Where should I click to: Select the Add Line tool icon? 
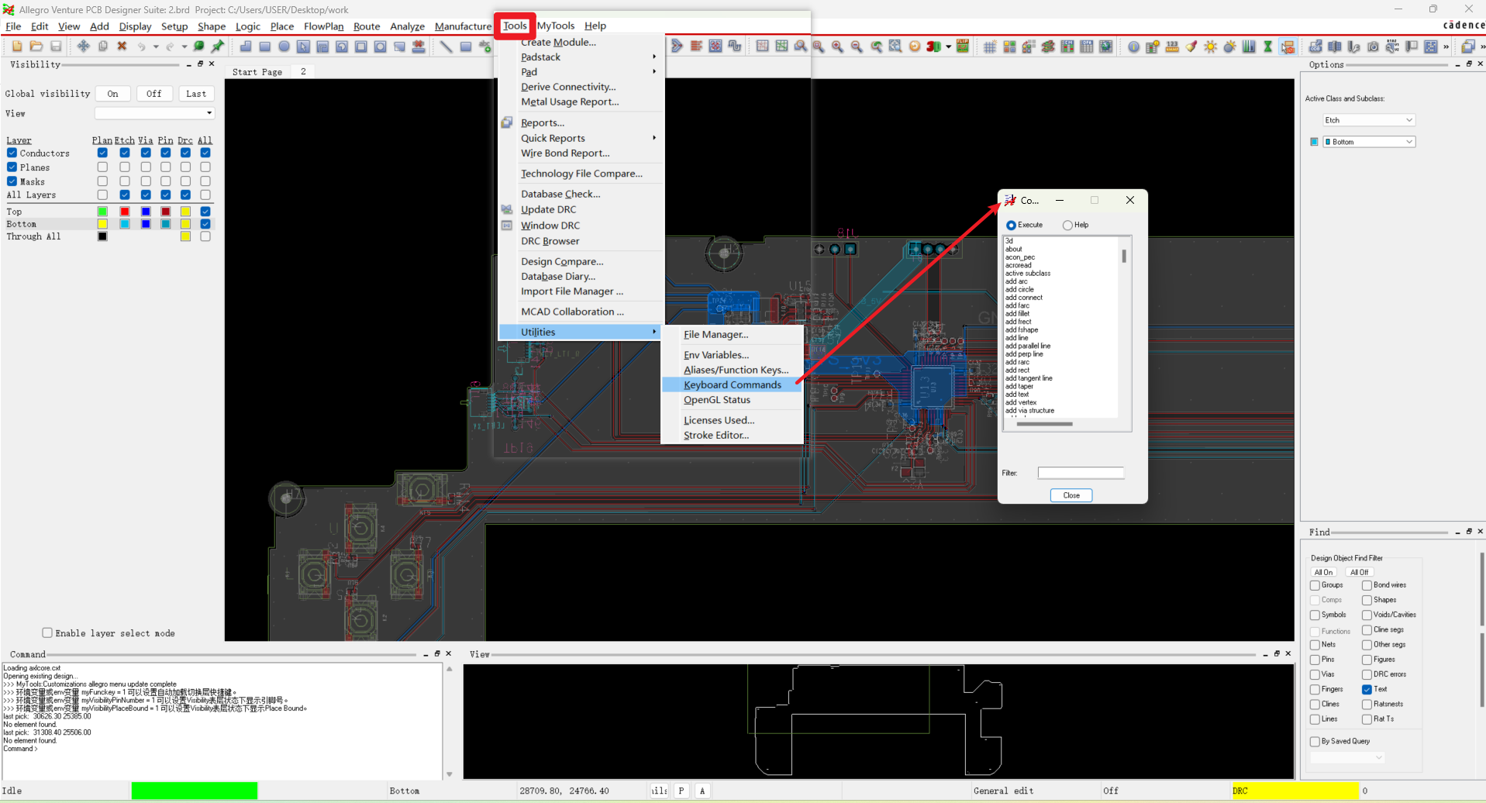446,47
